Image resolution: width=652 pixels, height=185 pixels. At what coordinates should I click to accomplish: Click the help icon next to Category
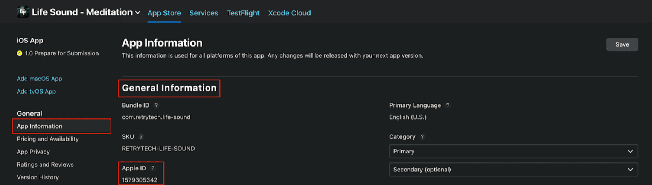(x=422, y=137)
